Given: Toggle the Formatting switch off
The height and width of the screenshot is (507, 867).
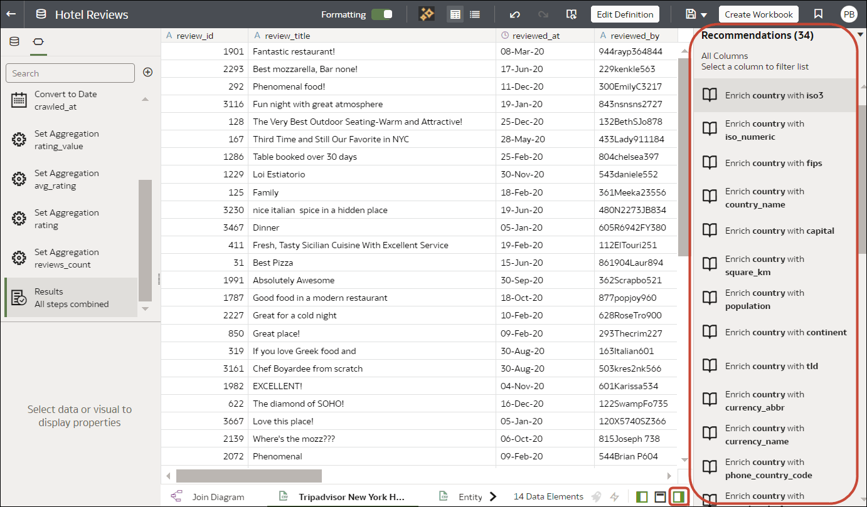Looking at the screenshot, I should pyautogui.click(x=383, y=13).
